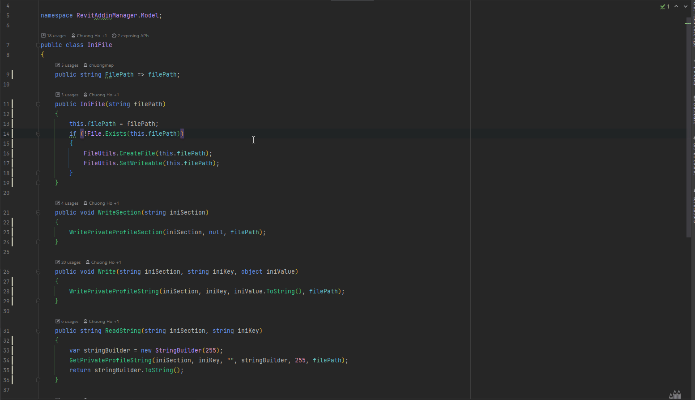This screenshot has width=695, height=400.
Task: Fold the if File.Exists block
Action: [38, 134]
